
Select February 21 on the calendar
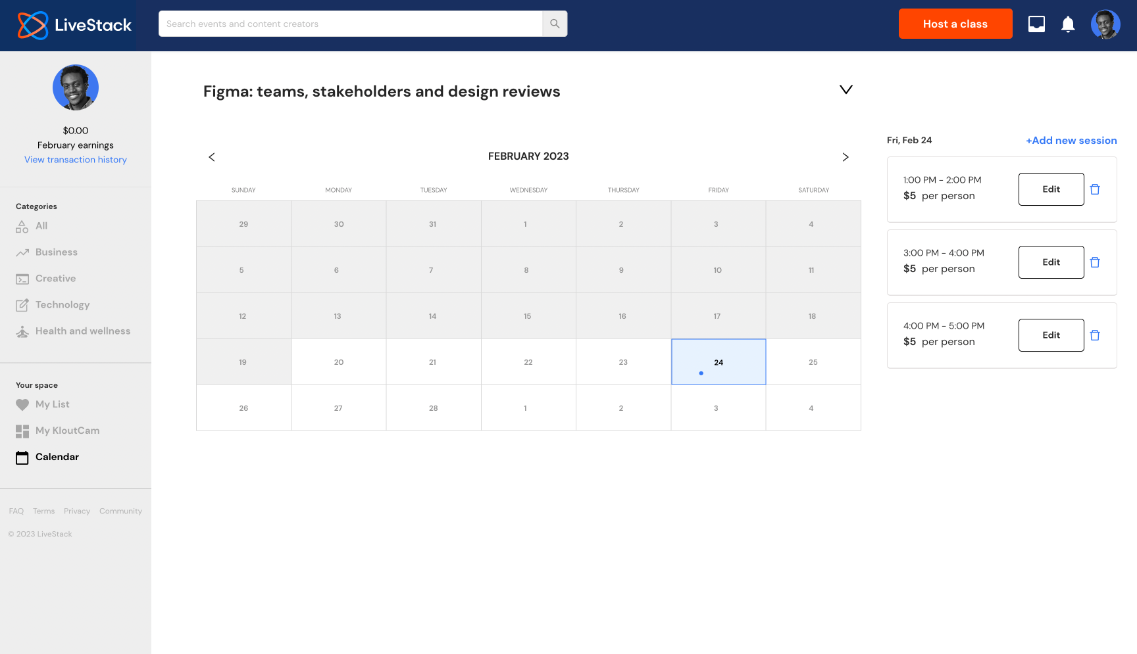click(434, 362)
